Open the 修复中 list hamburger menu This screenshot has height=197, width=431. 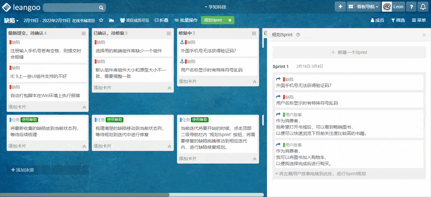tap(254, 33)
